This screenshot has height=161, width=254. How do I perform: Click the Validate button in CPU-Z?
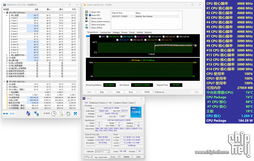(x=126, y=157)
